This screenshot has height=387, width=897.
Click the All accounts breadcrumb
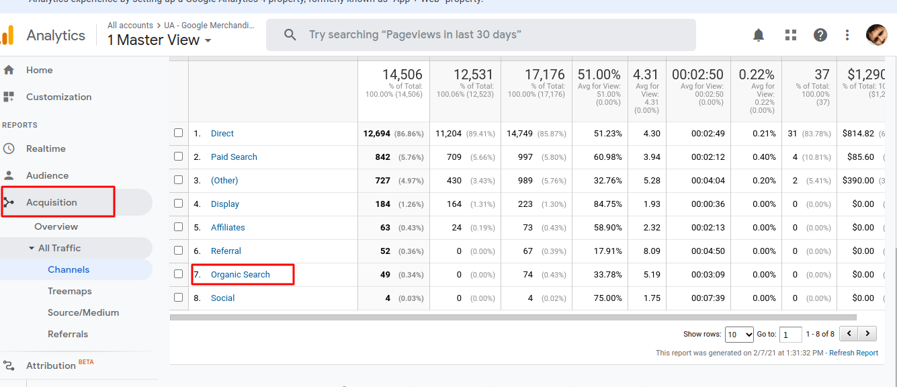pos(130,26)
